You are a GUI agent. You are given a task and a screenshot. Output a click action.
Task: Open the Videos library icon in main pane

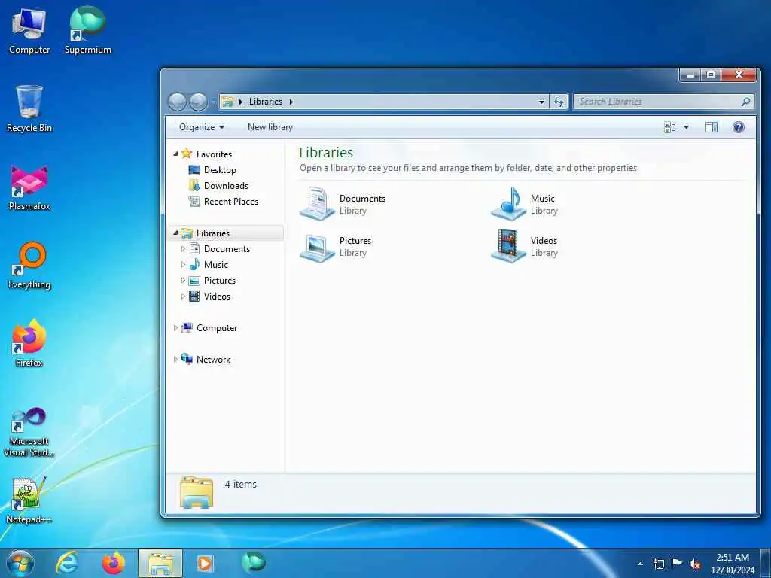point(508,246)
